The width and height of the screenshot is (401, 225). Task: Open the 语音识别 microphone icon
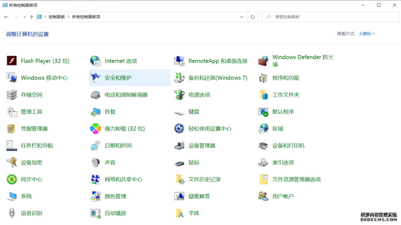[x=12, y=213]
